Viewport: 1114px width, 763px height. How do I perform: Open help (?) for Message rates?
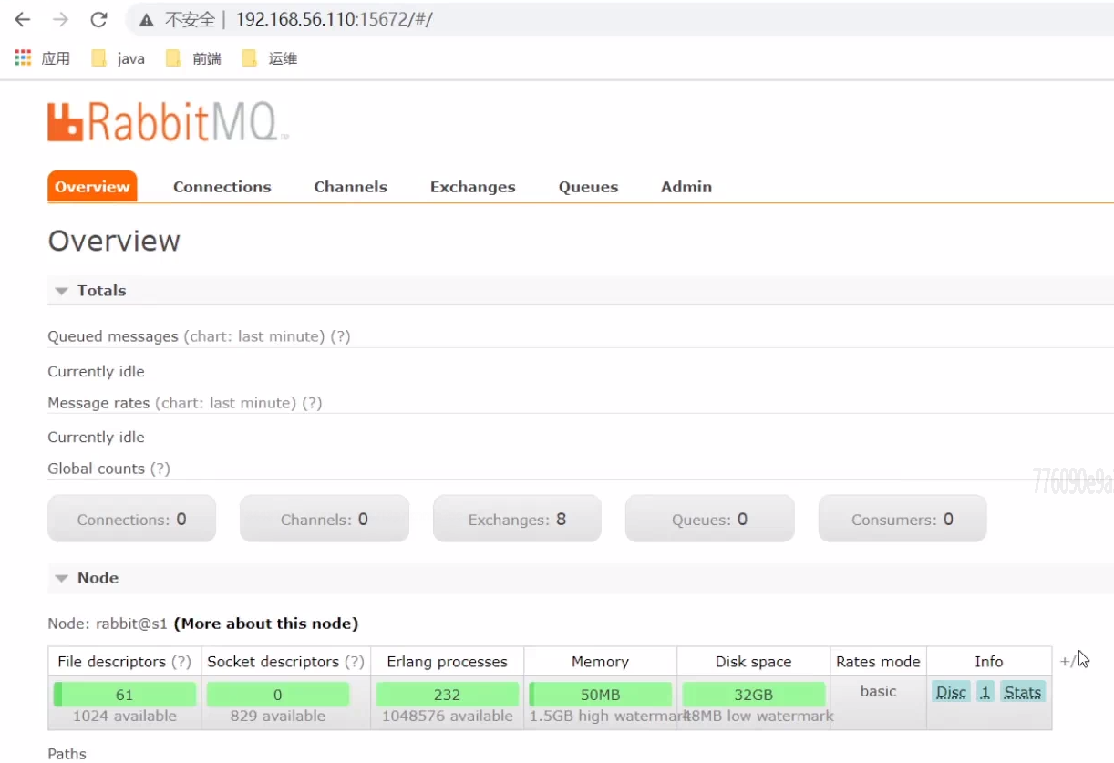(312, 403)
